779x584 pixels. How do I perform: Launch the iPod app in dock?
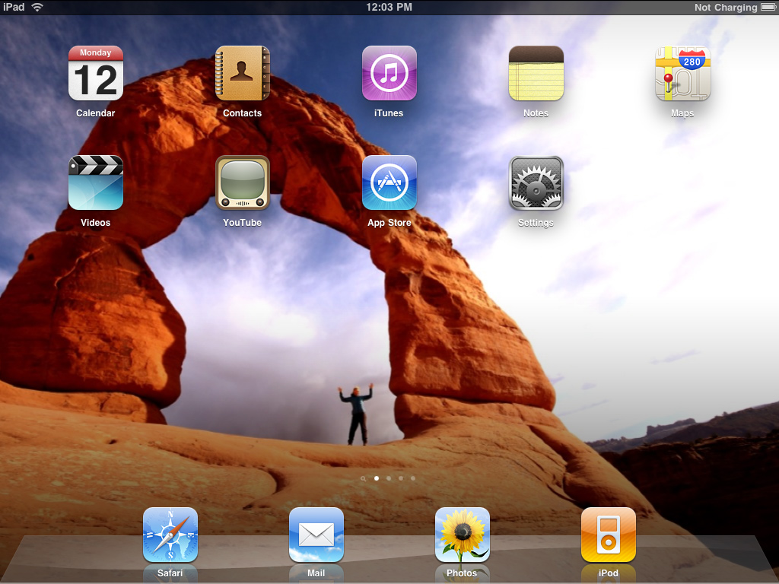point(609,535)
